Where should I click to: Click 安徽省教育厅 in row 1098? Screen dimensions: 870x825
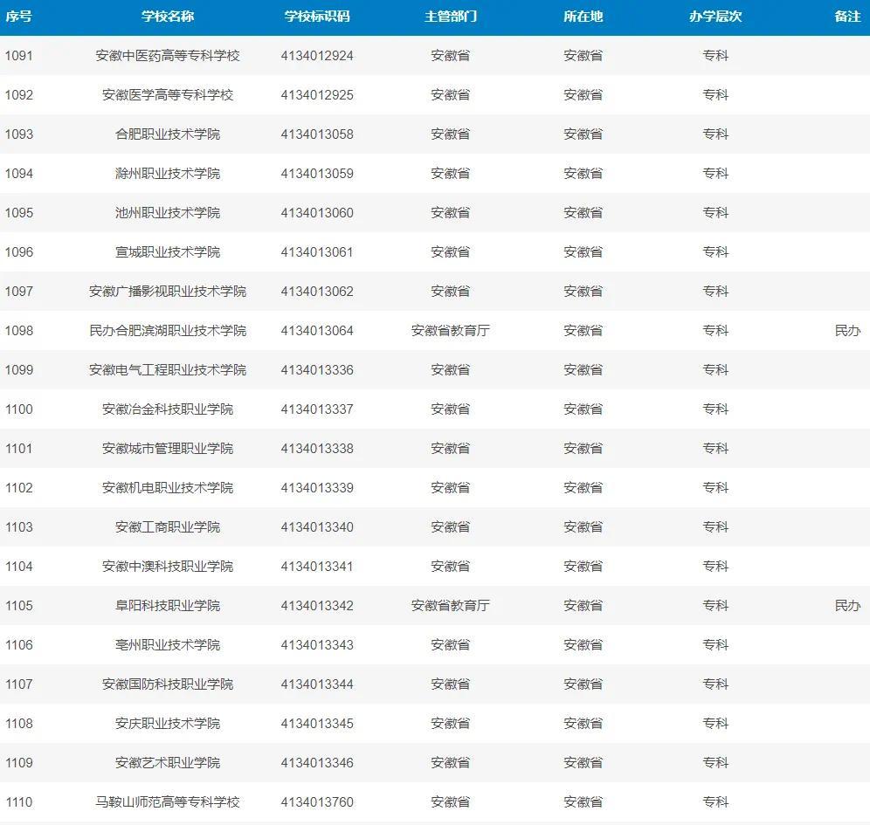coord(451,331)
